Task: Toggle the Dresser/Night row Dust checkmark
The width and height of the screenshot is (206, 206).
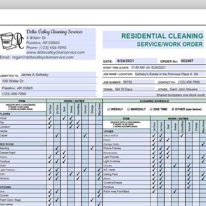Action: [64, 152]
